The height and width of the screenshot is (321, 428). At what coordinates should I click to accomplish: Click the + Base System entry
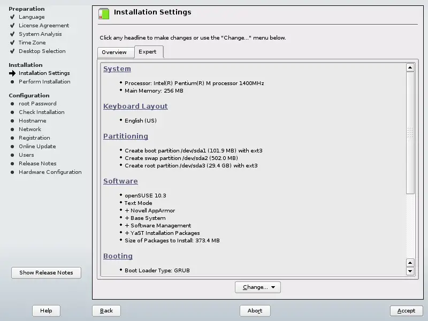[x=145, y=218]
